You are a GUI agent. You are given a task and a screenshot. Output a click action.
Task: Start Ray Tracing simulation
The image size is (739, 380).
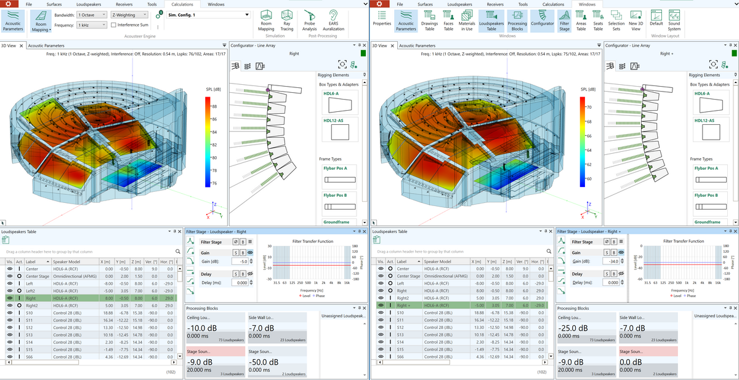click(x=287, y=21)
